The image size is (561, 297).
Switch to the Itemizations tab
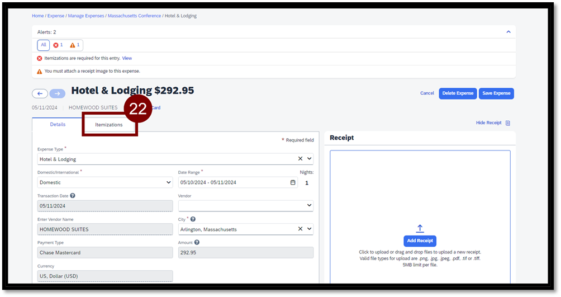[109, 125]
